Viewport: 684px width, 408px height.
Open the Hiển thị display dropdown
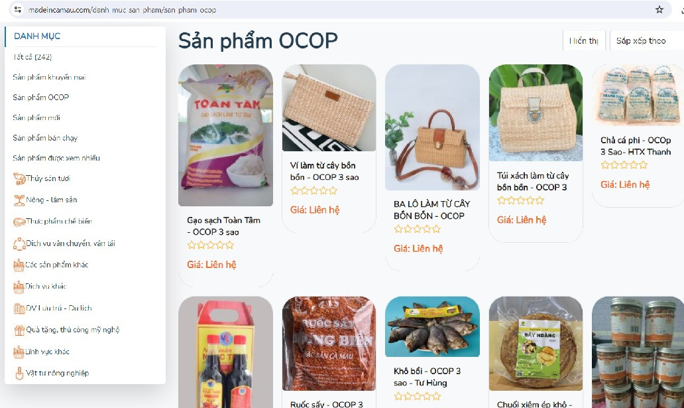(x=584, y=41)
